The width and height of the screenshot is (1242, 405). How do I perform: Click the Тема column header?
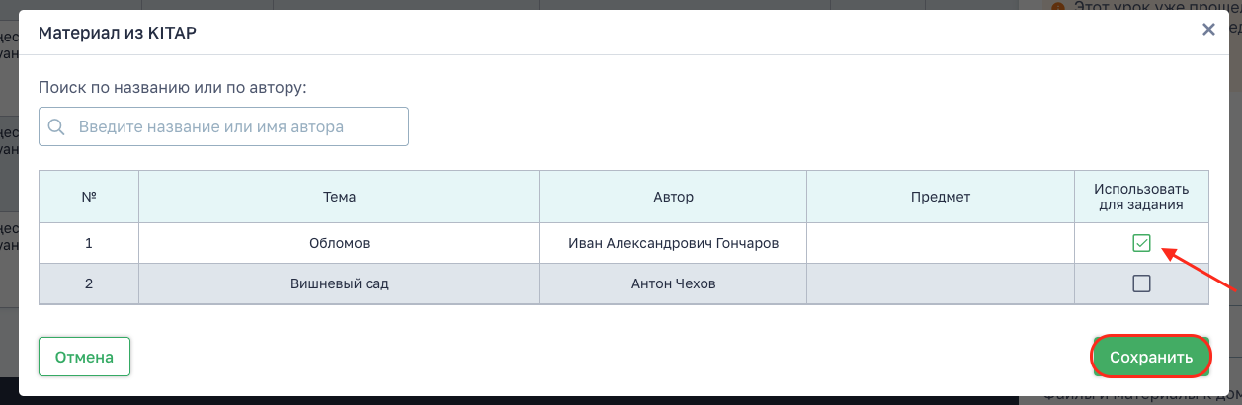tap(339, 197)
